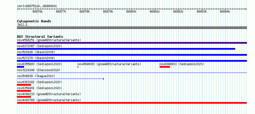Click the red bar under nsv6363182
The height and width of the screenshot is (114, 255).
pos(24,85)
